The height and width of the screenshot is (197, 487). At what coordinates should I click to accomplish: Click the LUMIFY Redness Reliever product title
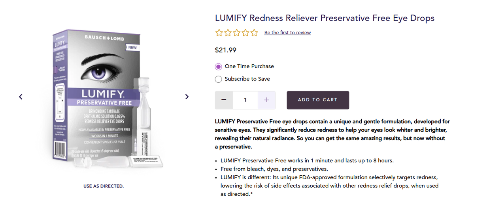pyautogui.click(x=325, y=18)
